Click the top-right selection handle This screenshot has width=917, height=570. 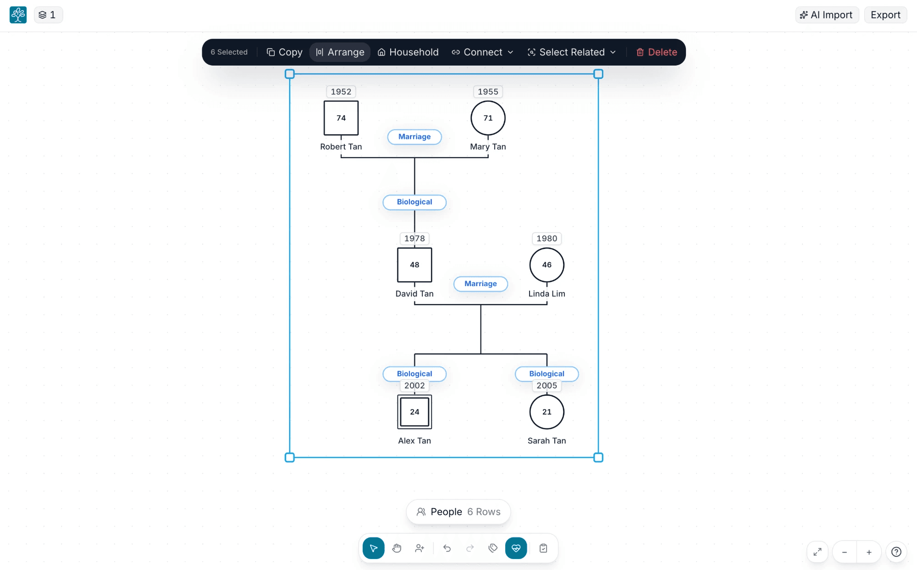tap(598, 74)
